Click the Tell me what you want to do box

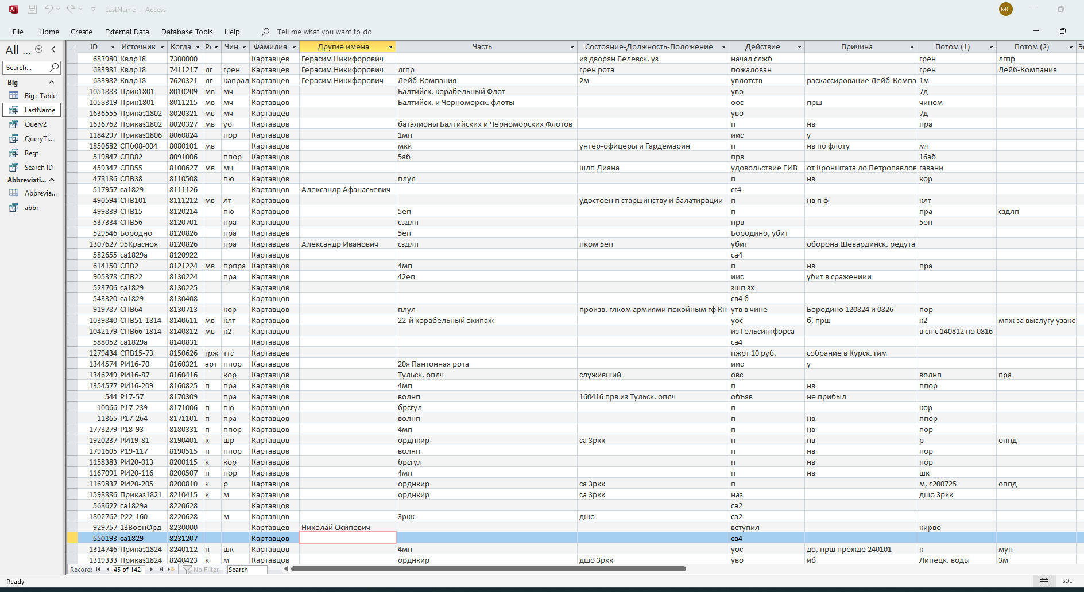pos(324,32)
